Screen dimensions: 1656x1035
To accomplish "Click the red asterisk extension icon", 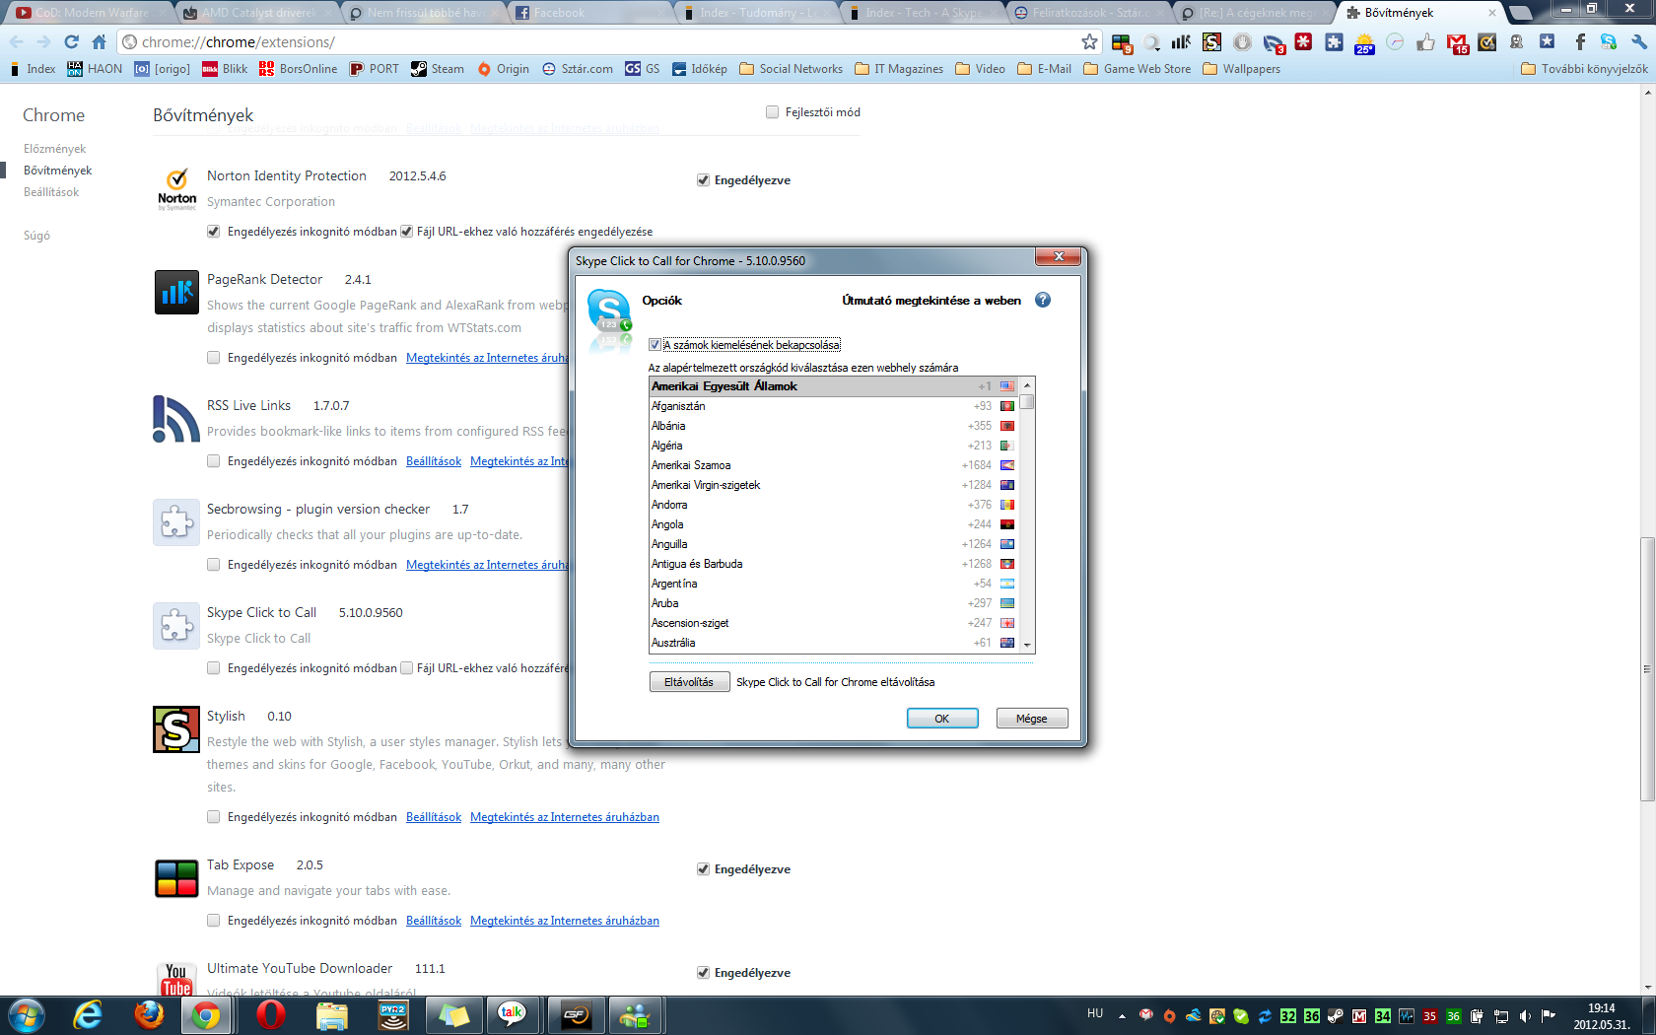I will 1303,42.
